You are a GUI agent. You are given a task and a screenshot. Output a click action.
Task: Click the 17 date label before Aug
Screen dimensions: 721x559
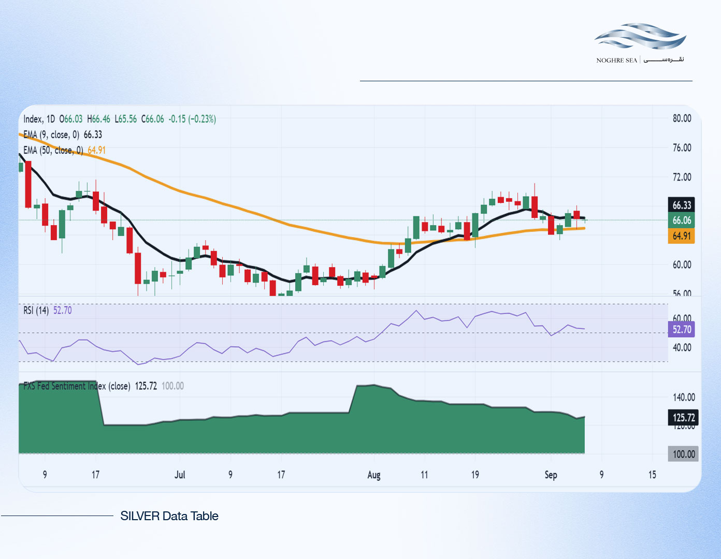[x=281, y=475]
